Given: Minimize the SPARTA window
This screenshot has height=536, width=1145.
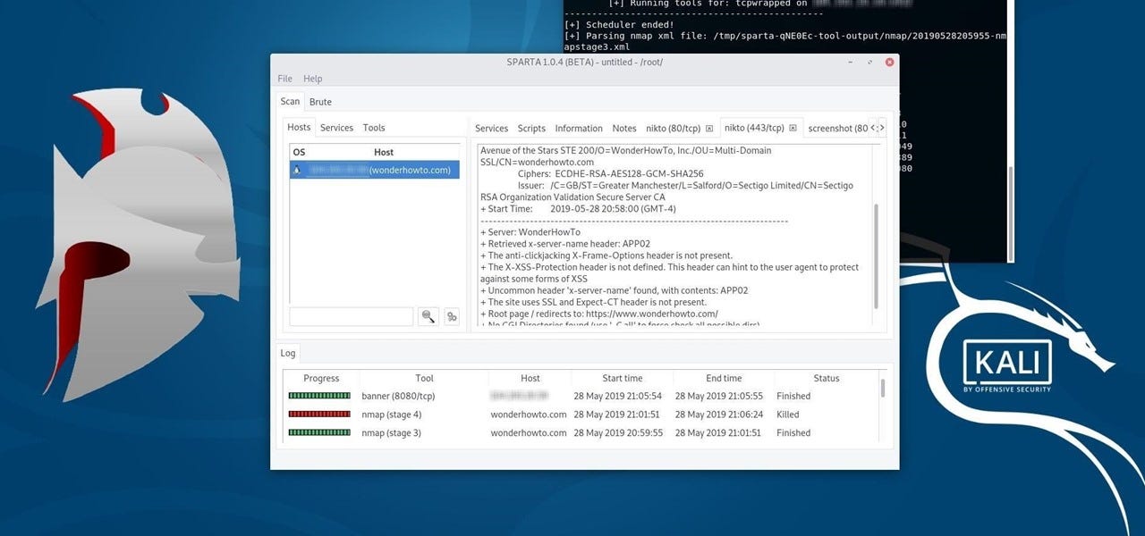Looking at the screenshot, I should tap(851, 63).
